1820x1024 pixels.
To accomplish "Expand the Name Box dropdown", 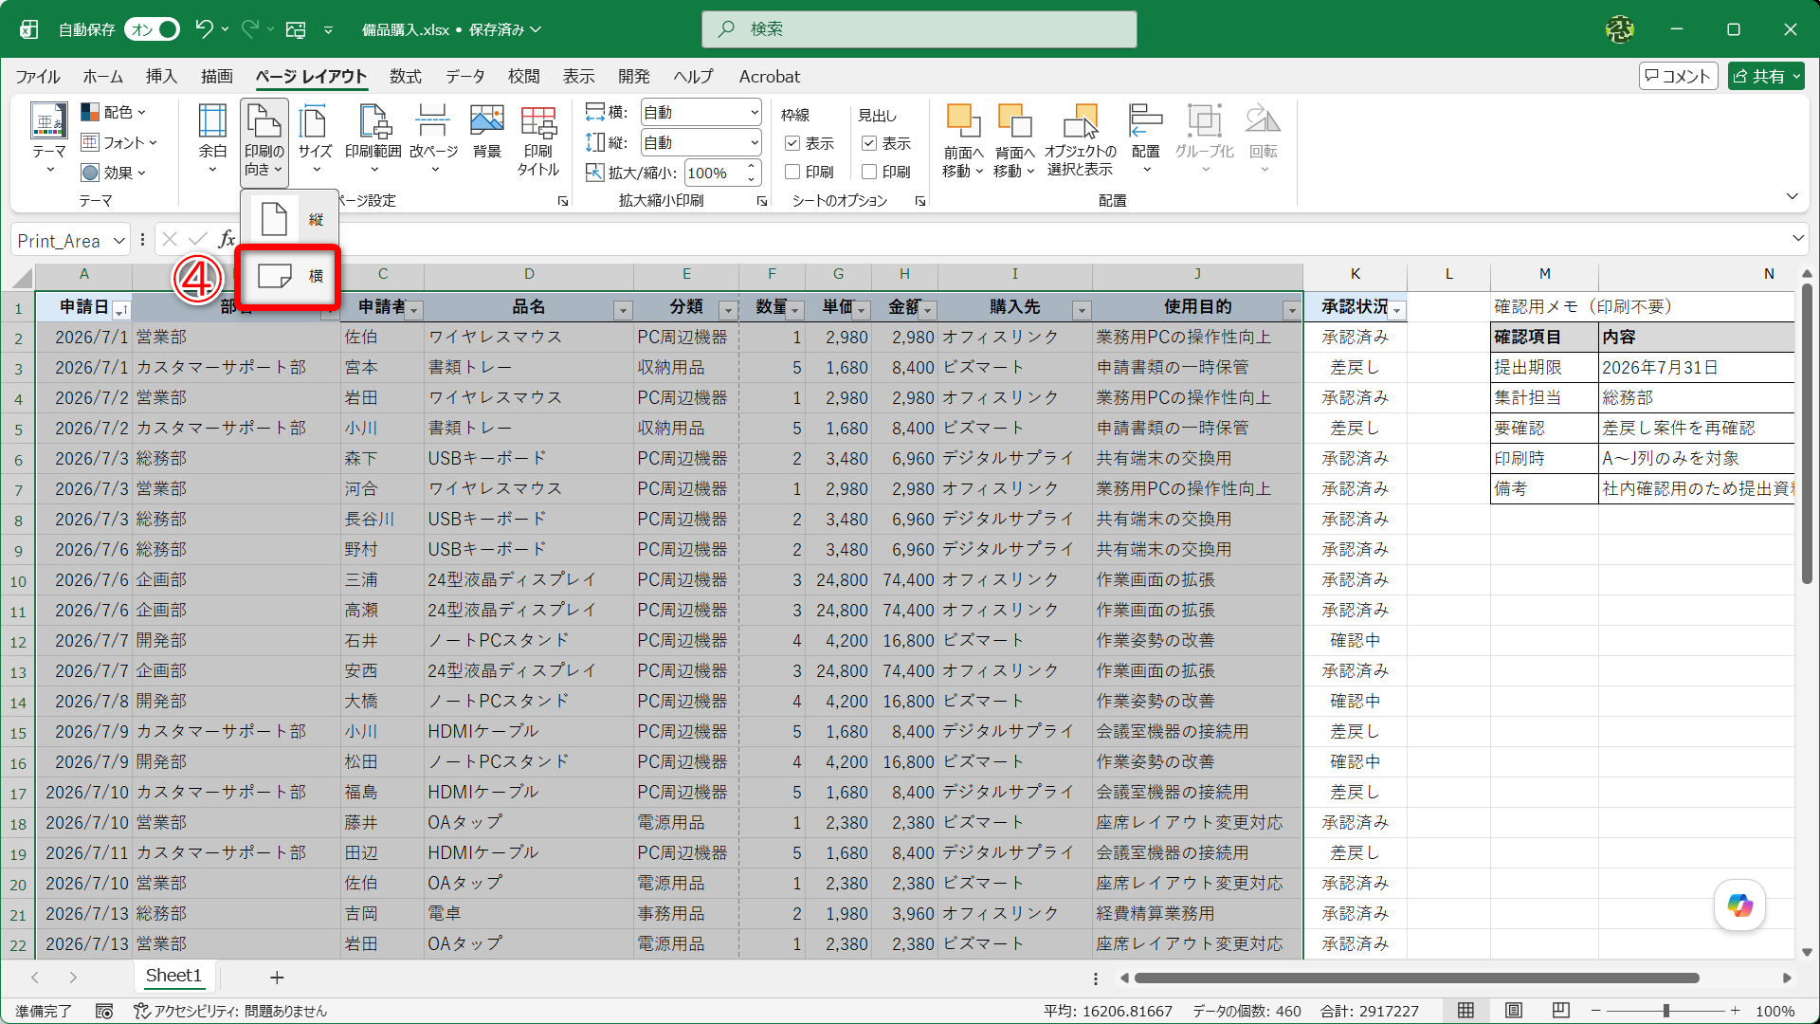I will click(x=119, y=241).
